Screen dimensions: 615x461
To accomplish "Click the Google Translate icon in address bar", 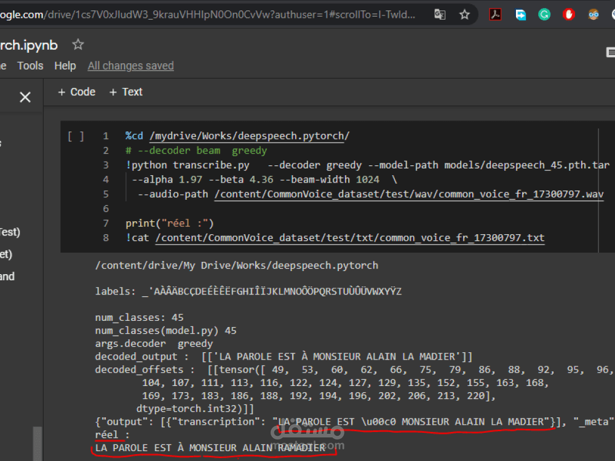I will [x=440, y=15].
